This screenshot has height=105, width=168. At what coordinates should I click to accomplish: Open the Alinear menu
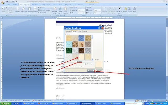coord(125,10)
